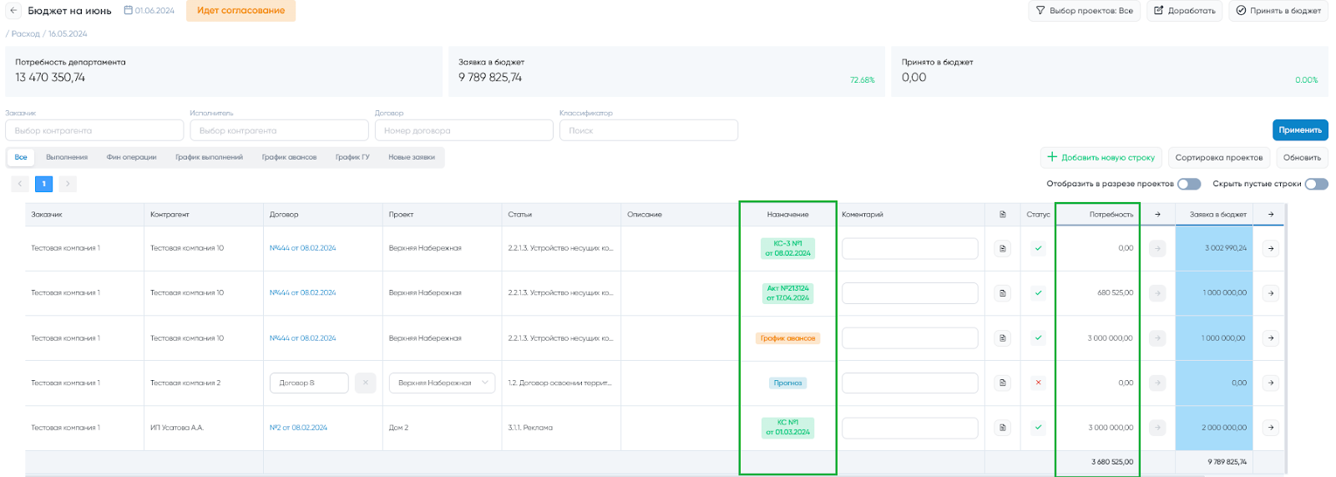Screen dimensions: 1336x477
Task: Click the back arrow next to Бюджет на июнь
Action: click(x=13, y=11)
